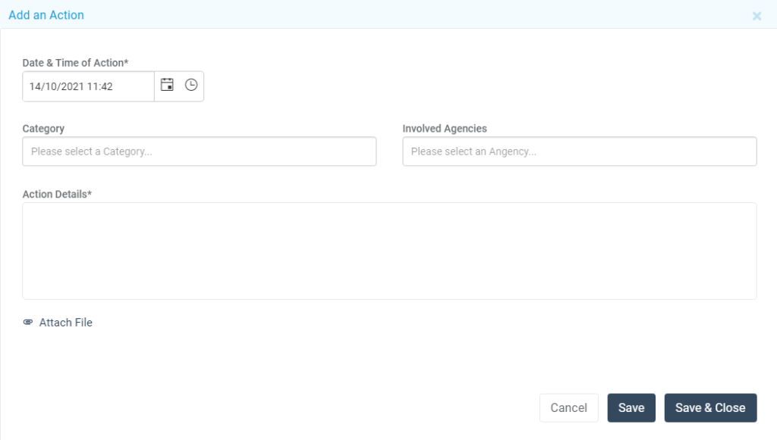Click the Add an Action title

[46, 15]
